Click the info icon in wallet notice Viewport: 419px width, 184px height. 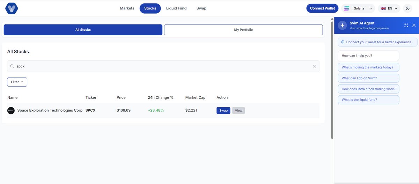[x=343, y=42]
